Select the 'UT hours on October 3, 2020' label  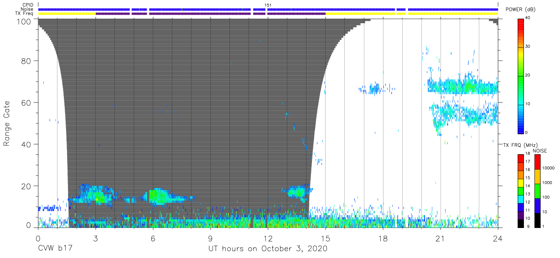[268, 248]
